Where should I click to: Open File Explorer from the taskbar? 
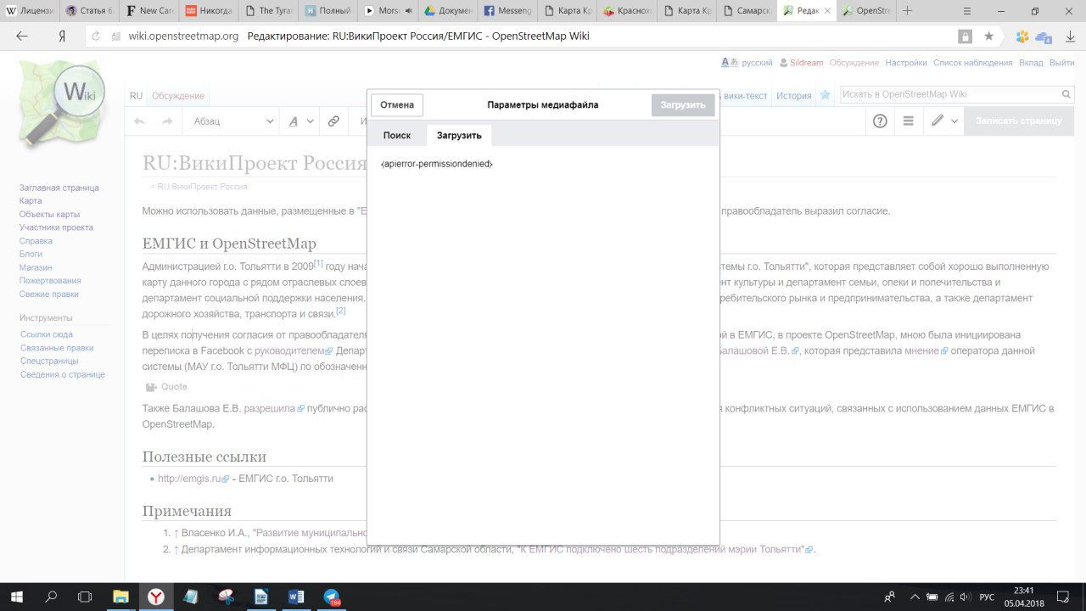(121, 597)
